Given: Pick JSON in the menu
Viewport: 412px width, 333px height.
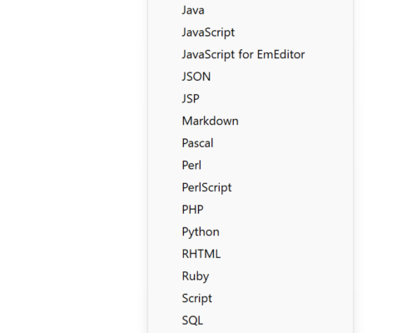Looking at the screenshot, I should (251, 77).
